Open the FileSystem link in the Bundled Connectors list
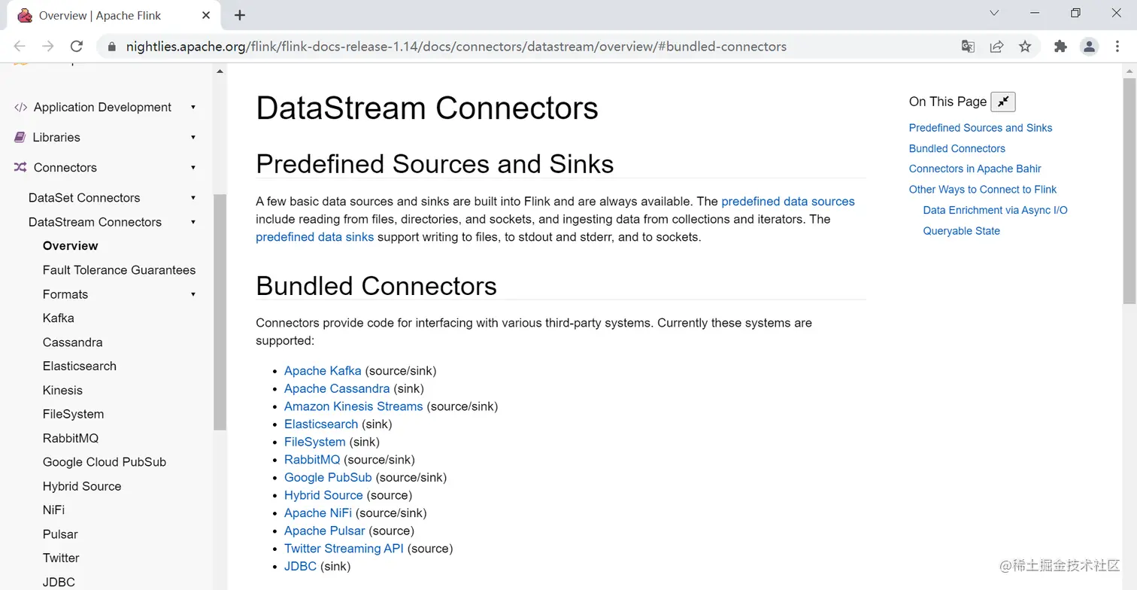Screen dimensions: 1137x590 (x=315, y=442)
